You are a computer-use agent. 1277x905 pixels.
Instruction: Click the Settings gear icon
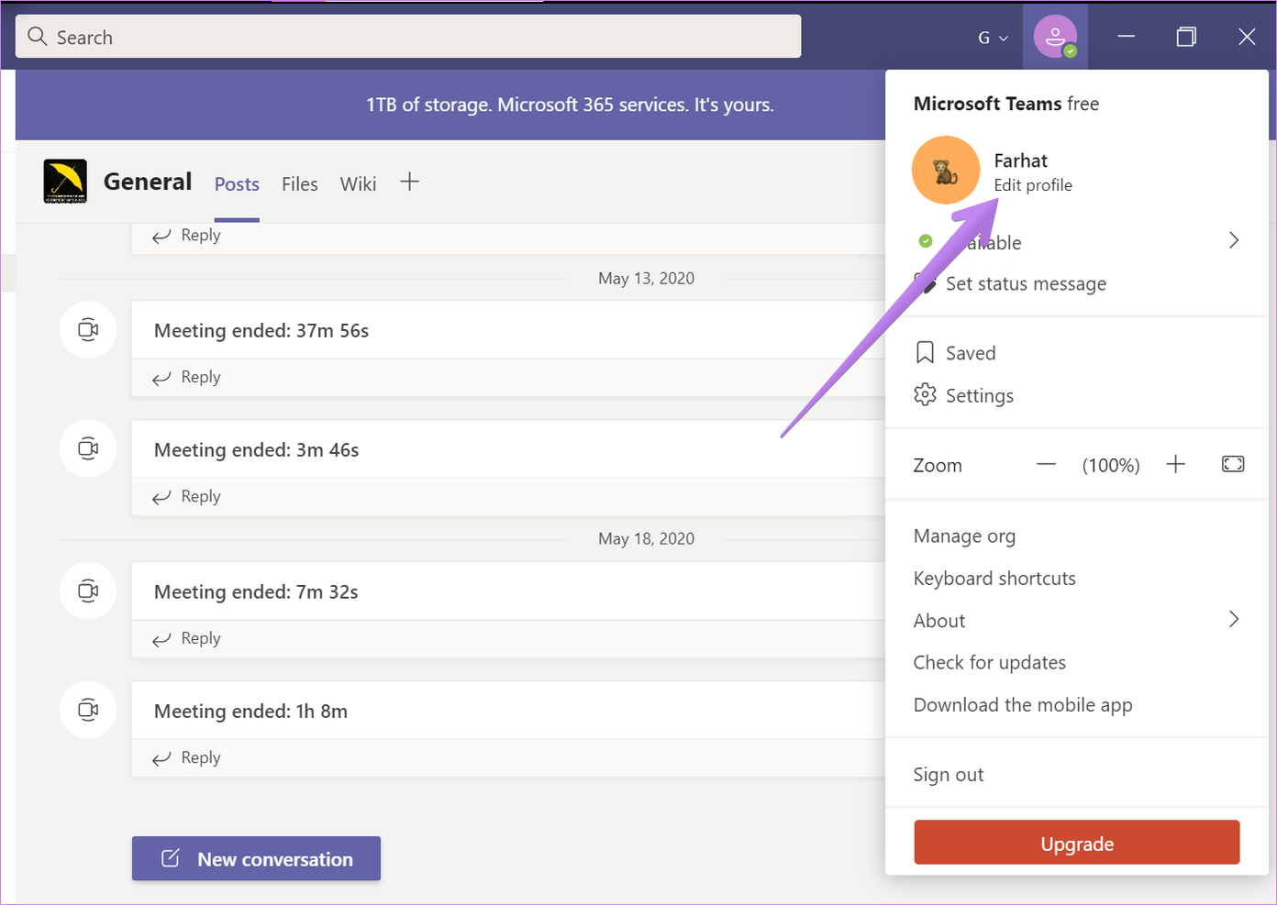pyautogui.click(x=925, y=394)
